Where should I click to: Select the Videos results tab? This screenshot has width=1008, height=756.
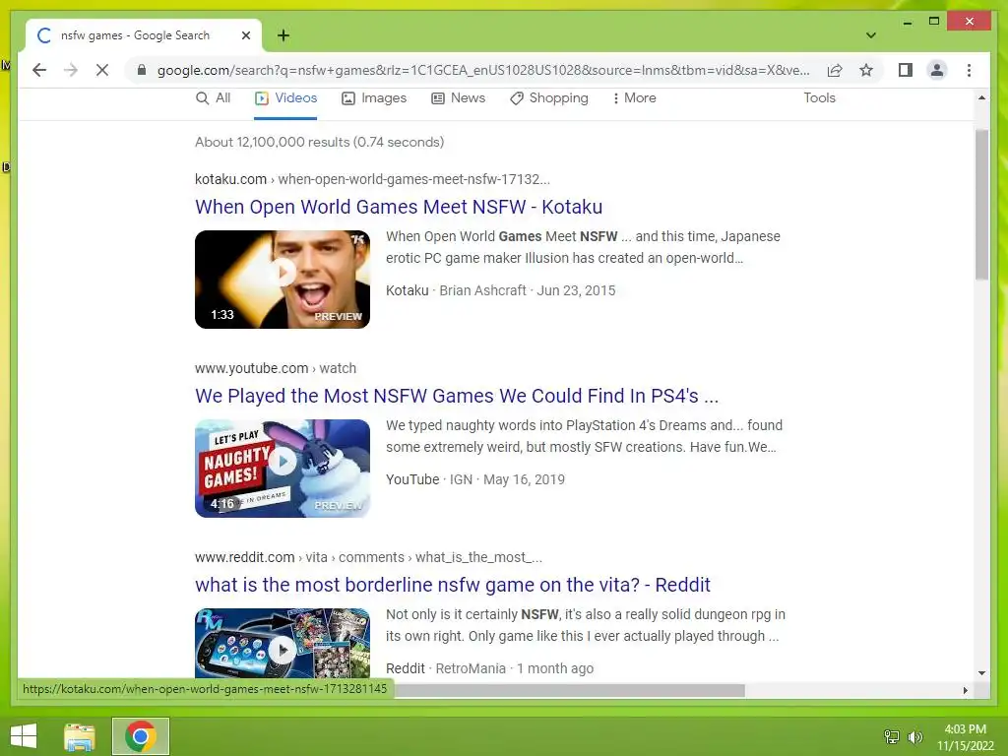286,97
